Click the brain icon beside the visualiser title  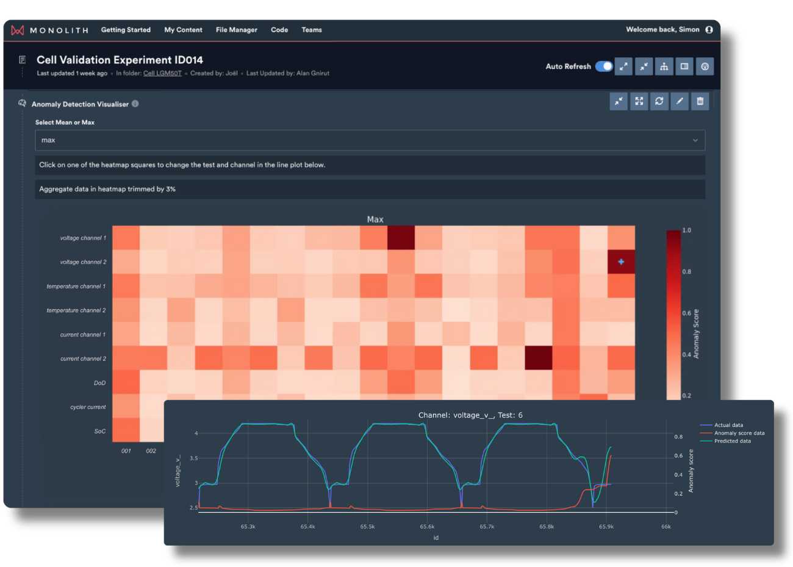[22, 104]
